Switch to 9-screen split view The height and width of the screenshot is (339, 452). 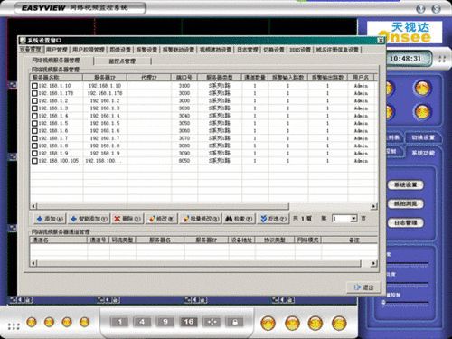click(x=165, y=322)
